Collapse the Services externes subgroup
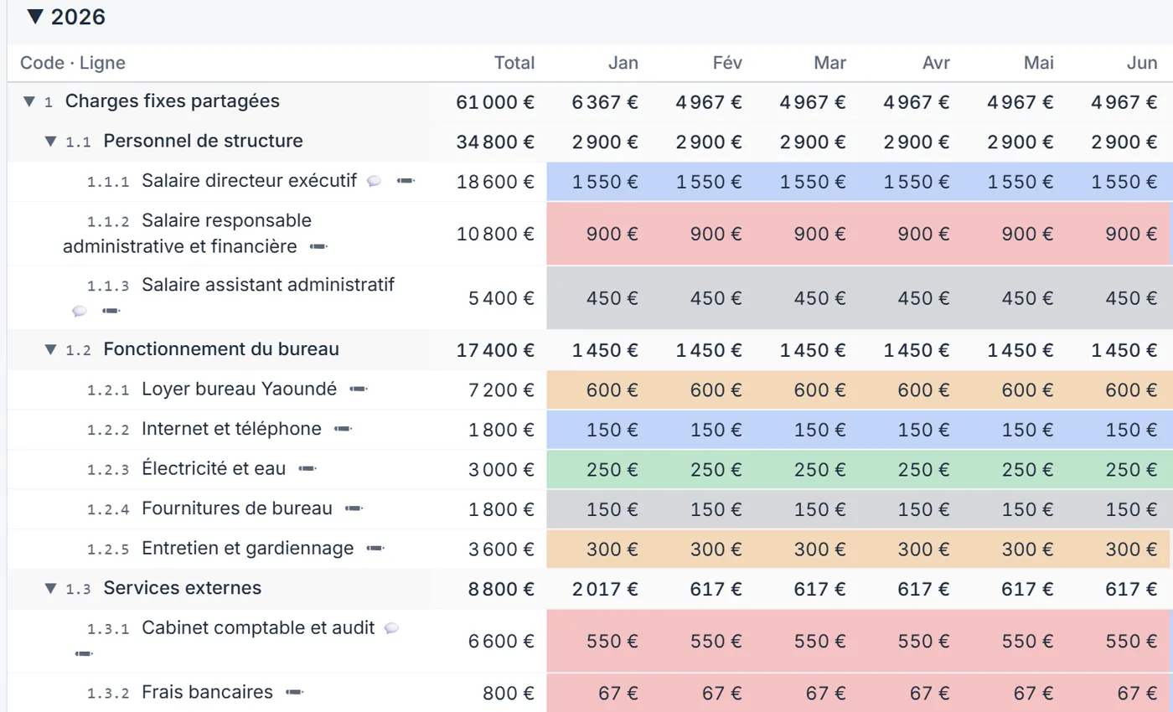 tap(51, 589)
